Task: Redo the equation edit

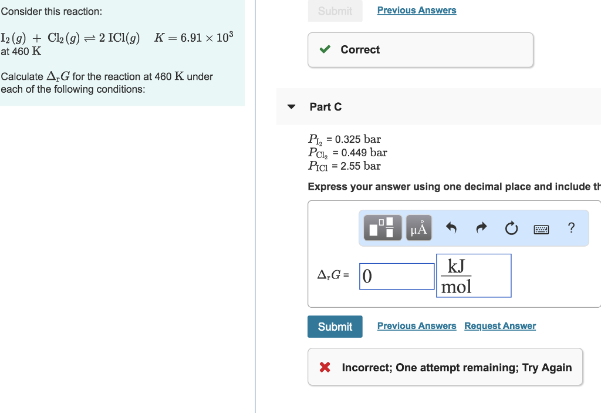Action: pos(481,228)
